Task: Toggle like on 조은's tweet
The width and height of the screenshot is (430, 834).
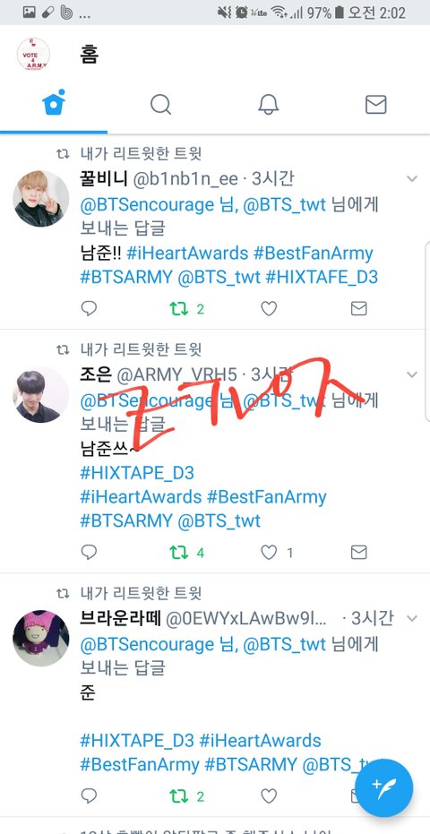Action: 269,553
